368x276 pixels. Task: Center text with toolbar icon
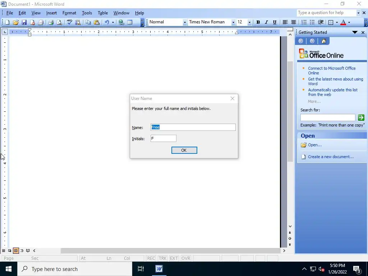[x=293, y=22]
